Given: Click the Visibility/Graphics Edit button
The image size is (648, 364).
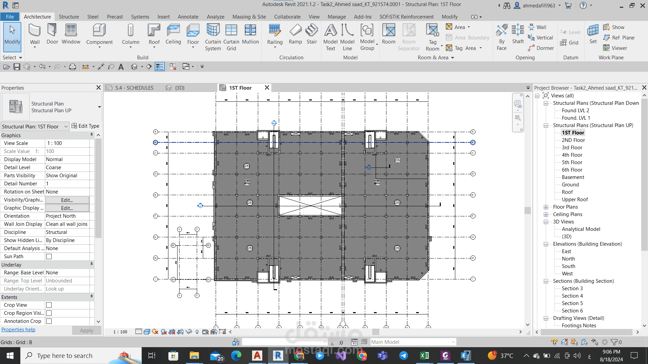Looking at the screenshot, I should (x=67, y=200).
